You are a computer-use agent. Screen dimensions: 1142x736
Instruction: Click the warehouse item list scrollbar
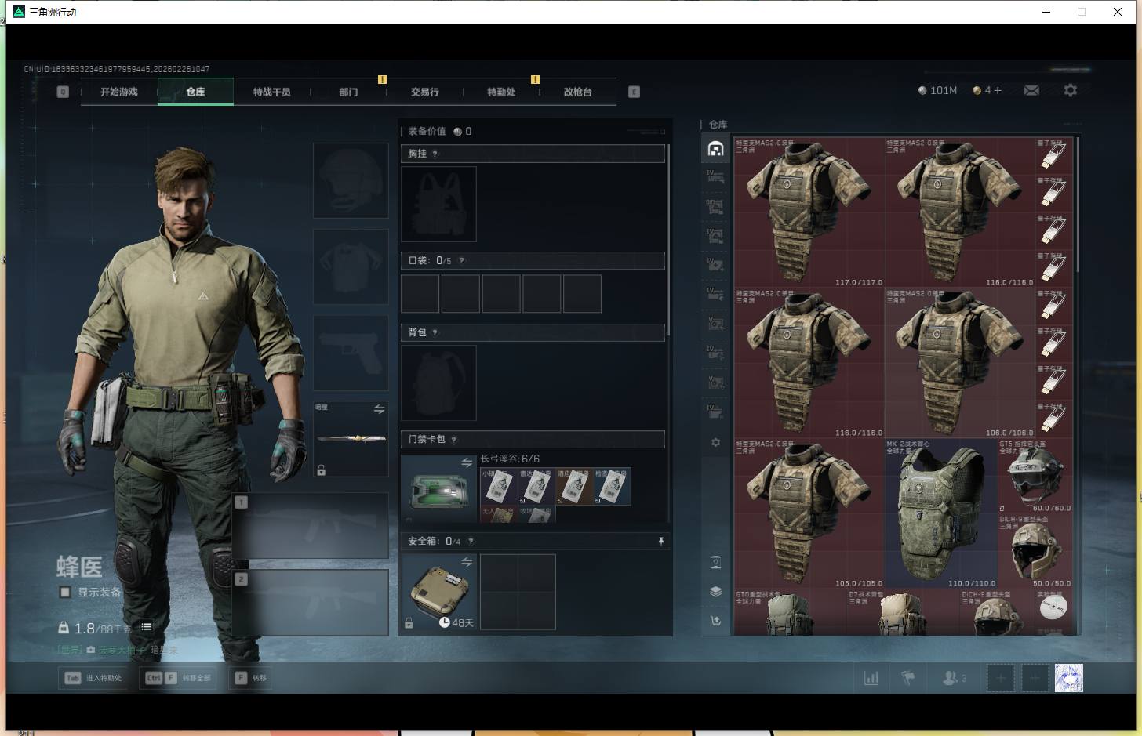pyautogui.click(x=1078, y=205)
